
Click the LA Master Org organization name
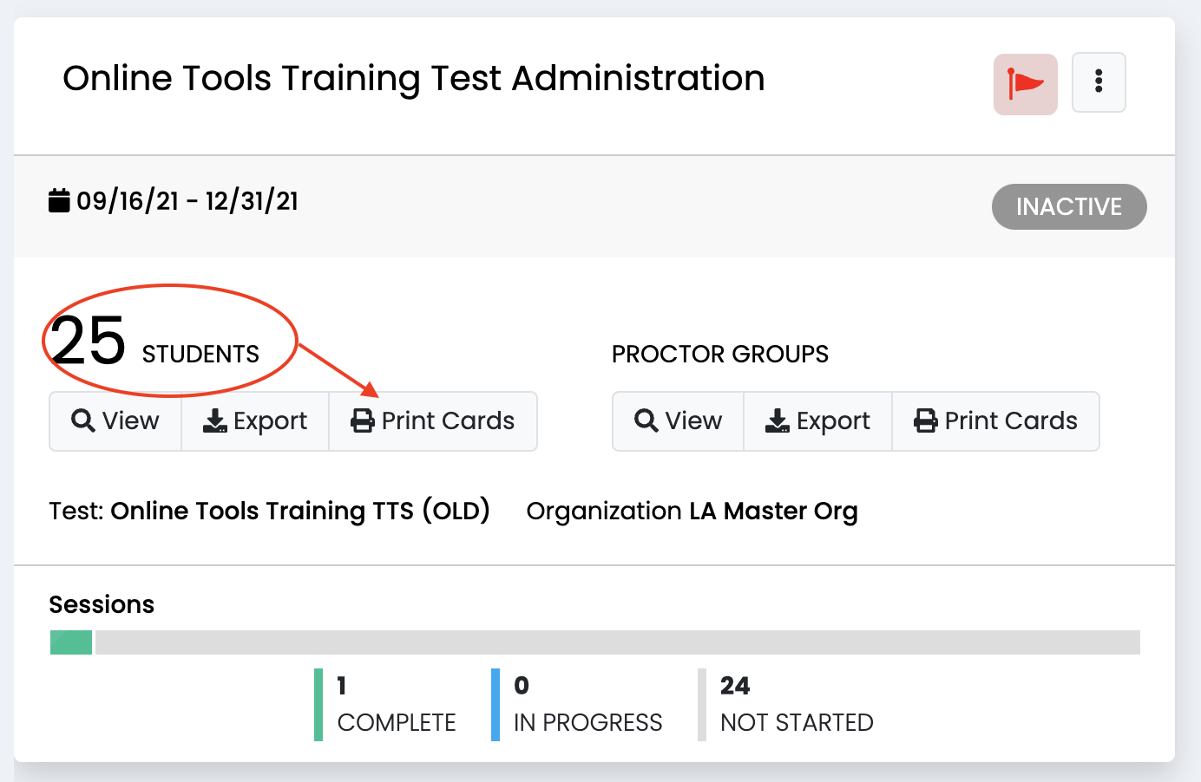point(773,511)
